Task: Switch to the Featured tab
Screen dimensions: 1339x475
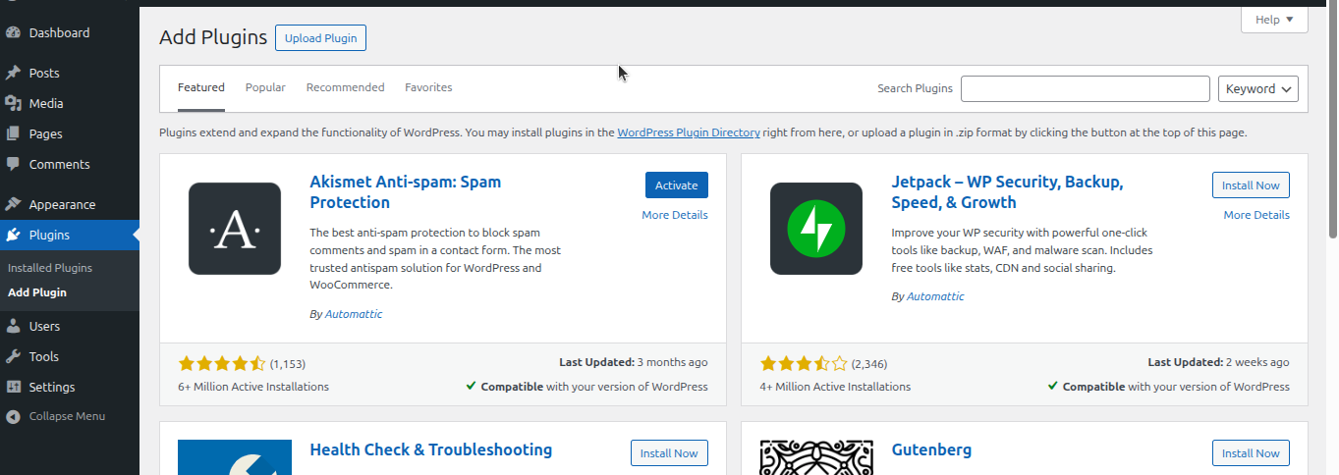Action: [x=201, y=87]
